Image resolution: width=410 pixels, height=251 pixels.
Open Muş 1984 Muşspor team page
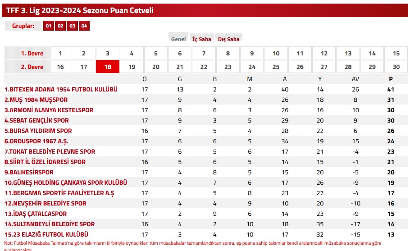[36, 100]
